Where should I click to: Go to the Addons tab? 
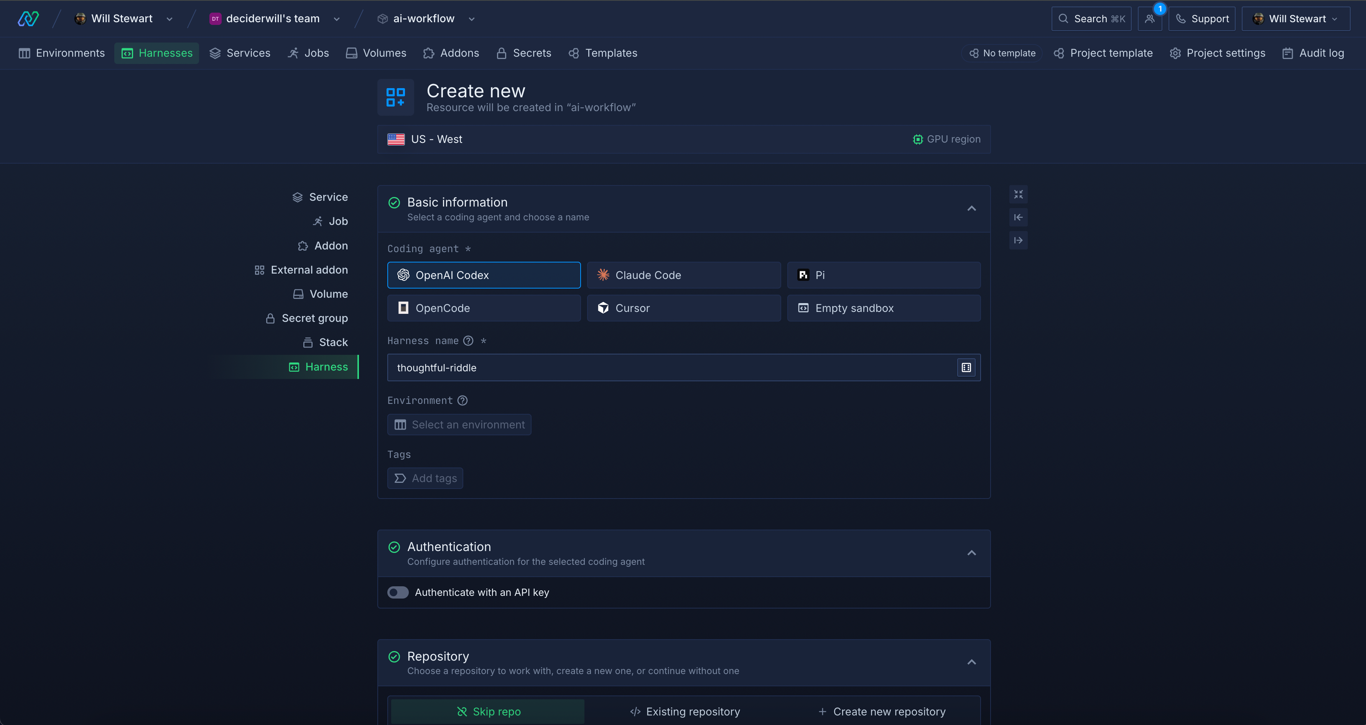(451, 53)
